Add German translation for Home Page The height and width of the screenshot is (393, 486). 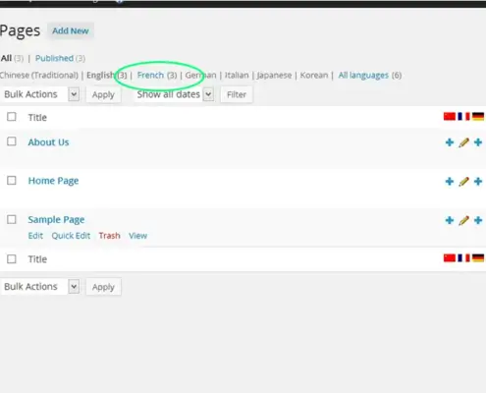click(478, 181)
